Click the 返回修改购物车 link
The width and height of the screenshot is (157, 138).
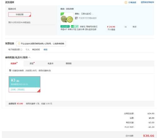click(x=147, y=2)
